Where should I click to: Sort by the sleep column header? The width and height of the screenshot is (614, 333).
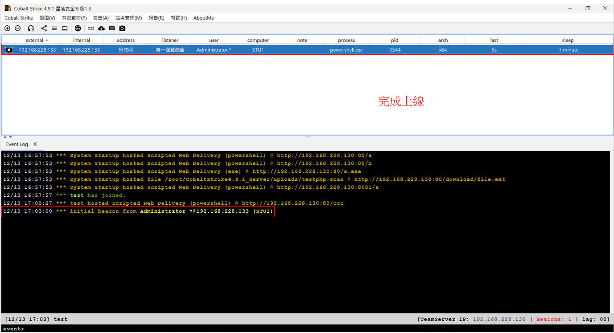[568, 40]
